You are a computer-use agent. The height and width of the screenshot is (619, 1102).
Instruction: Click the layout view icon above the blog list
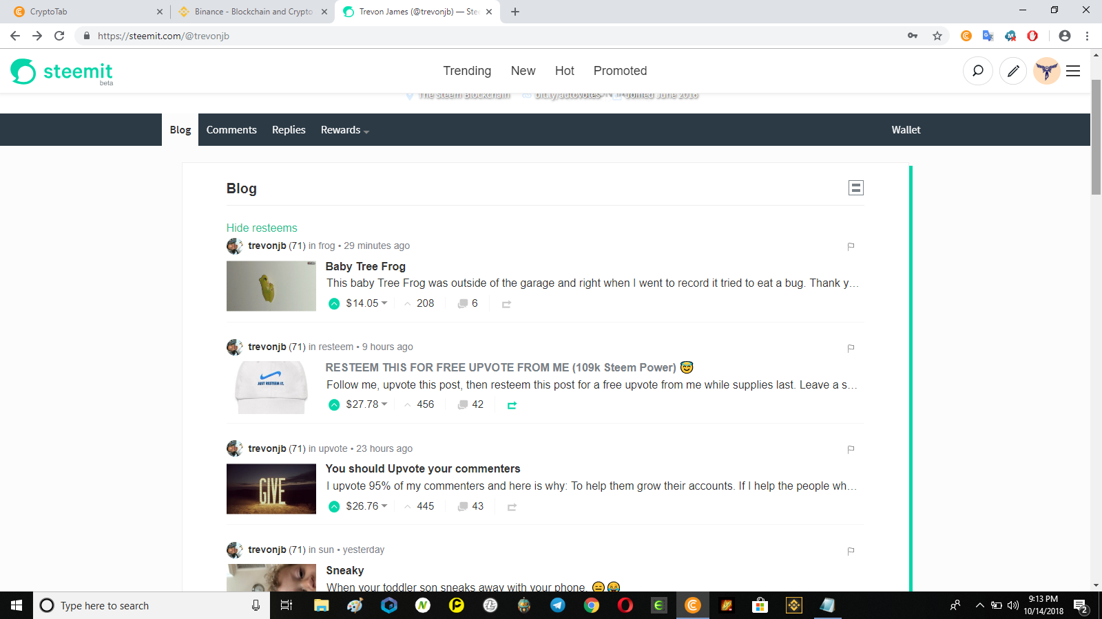(855, 187)
